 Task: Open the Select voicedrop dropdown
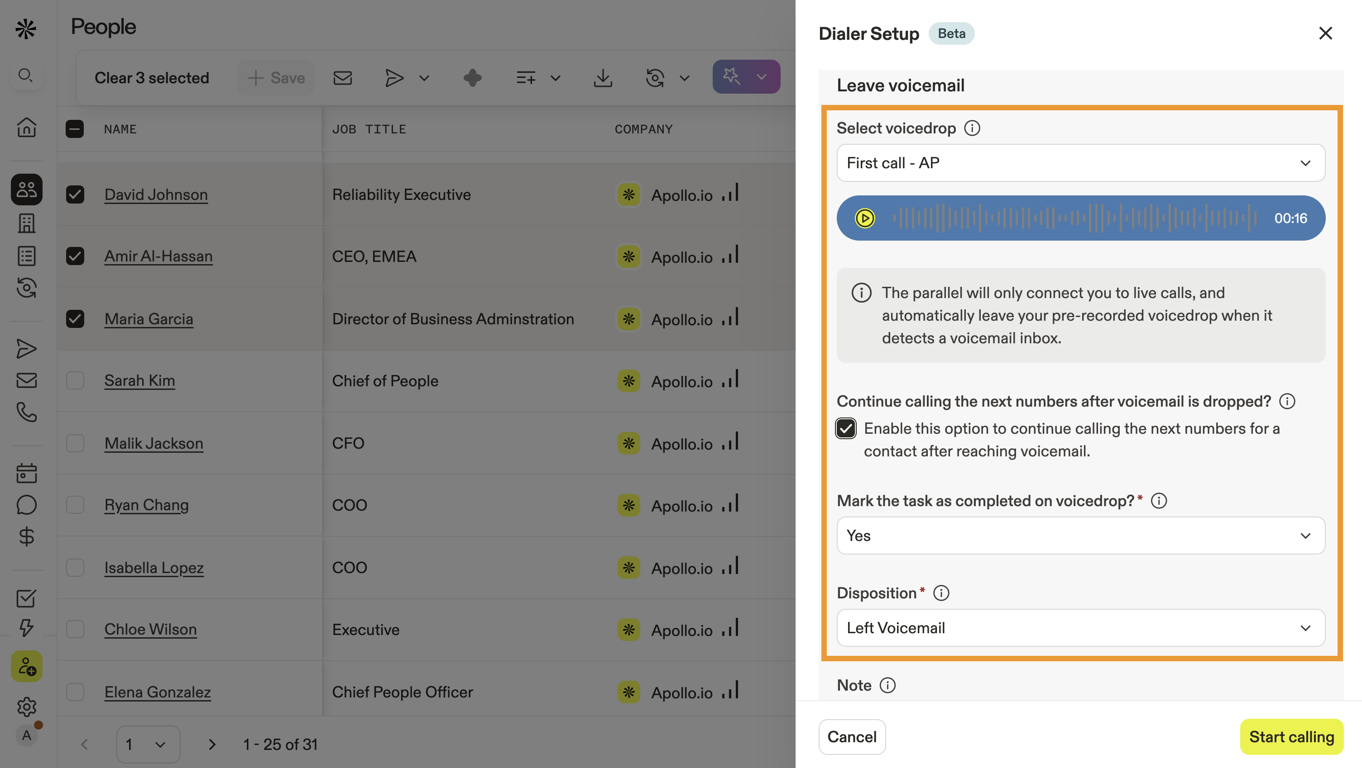[x=1080, y=163]
